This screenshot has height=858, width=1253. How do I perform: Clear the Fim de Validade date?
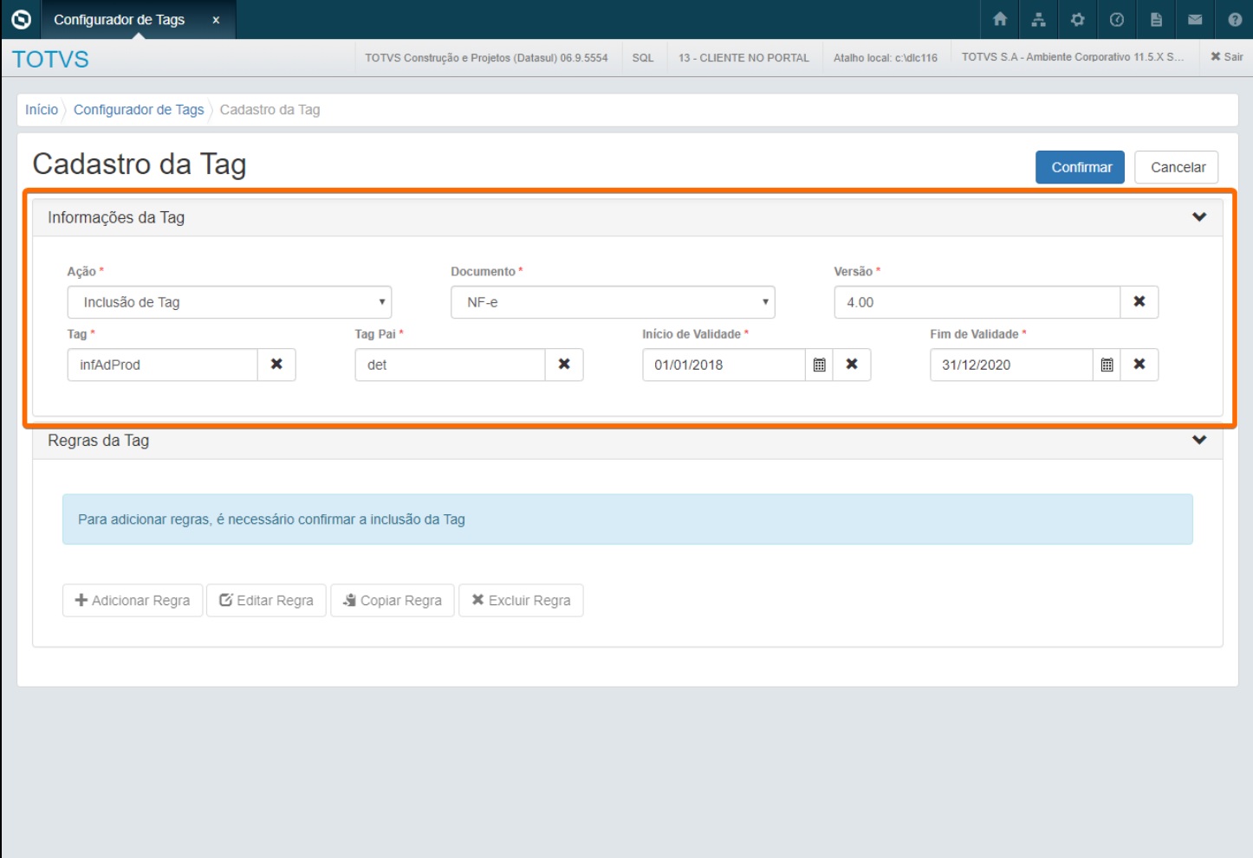(x=1139, y=364)
